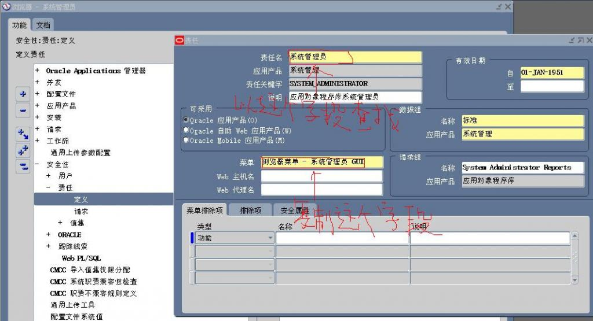The image size is (593, 321).
Task: Select CMCC 系统职责兼容性检查 item
Action: click(x=93, y=281)
